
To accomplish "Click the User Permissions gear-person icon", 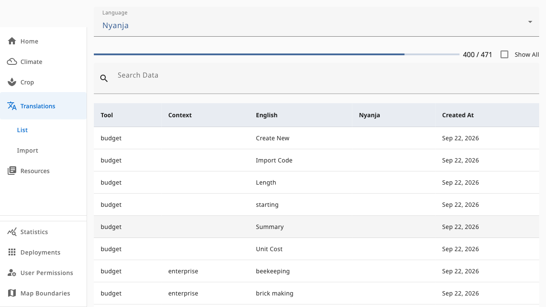I will (x=12, y=272).
